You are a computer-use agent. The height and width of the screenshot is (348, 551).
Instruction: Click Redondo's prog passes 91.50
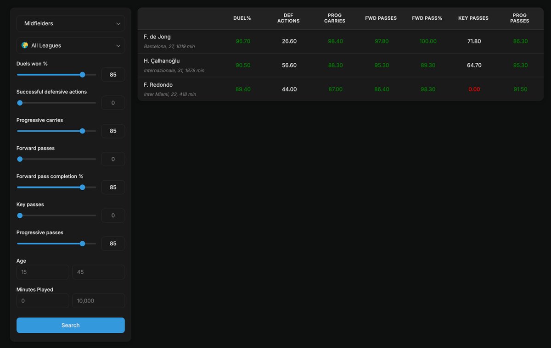coord(520,89)
